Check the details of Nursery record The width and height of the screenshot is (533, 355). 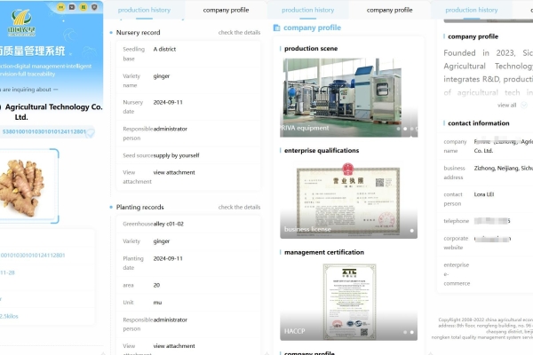click(239, 33)
